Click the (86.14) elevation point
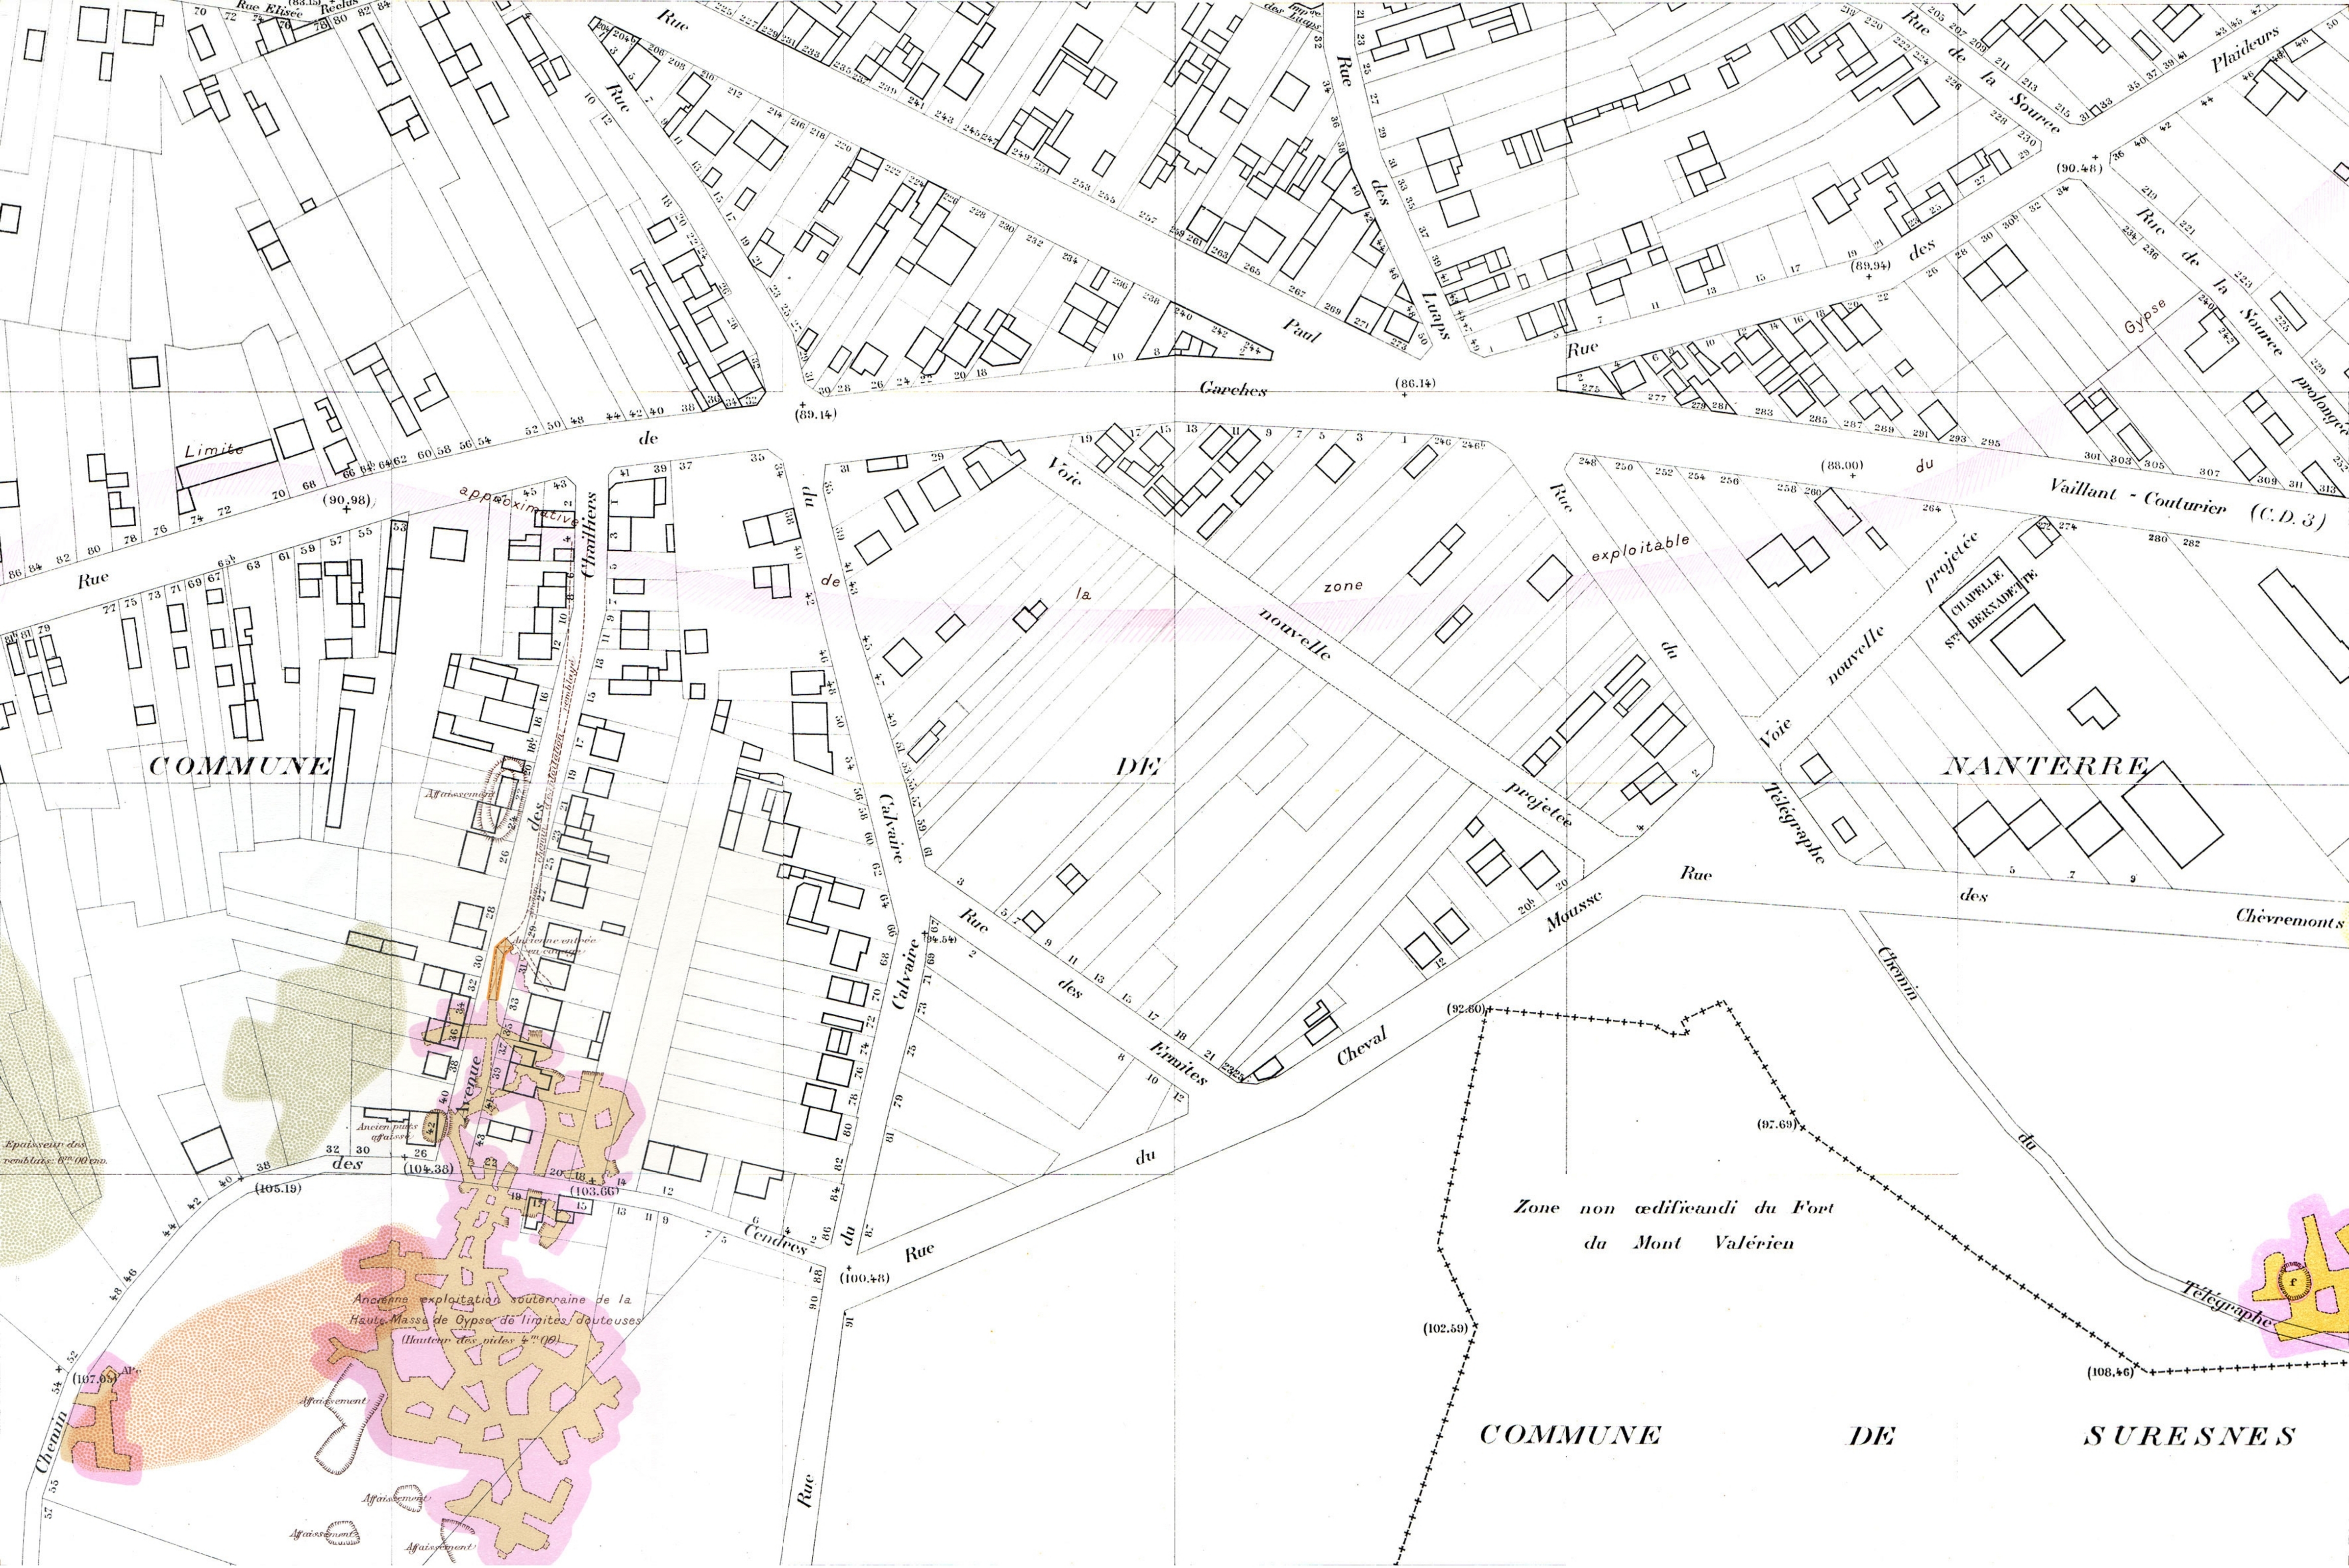Viewport: 2349px width, 1568px height. (x=1416, y=383)
